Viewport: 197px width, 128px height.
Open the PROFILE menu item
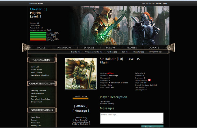(132, 48)
